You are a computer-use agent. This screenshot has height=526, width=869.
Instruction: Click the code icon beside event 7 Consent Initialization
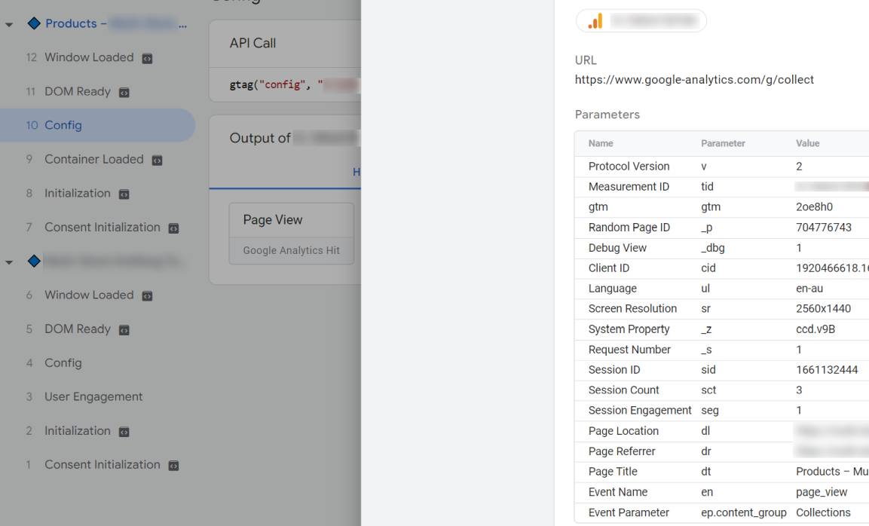pos(173,228)
